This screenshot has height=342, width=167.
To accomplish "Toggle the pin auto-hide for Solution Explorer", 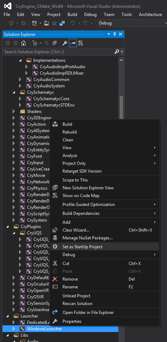I will (x=115, y=34).
